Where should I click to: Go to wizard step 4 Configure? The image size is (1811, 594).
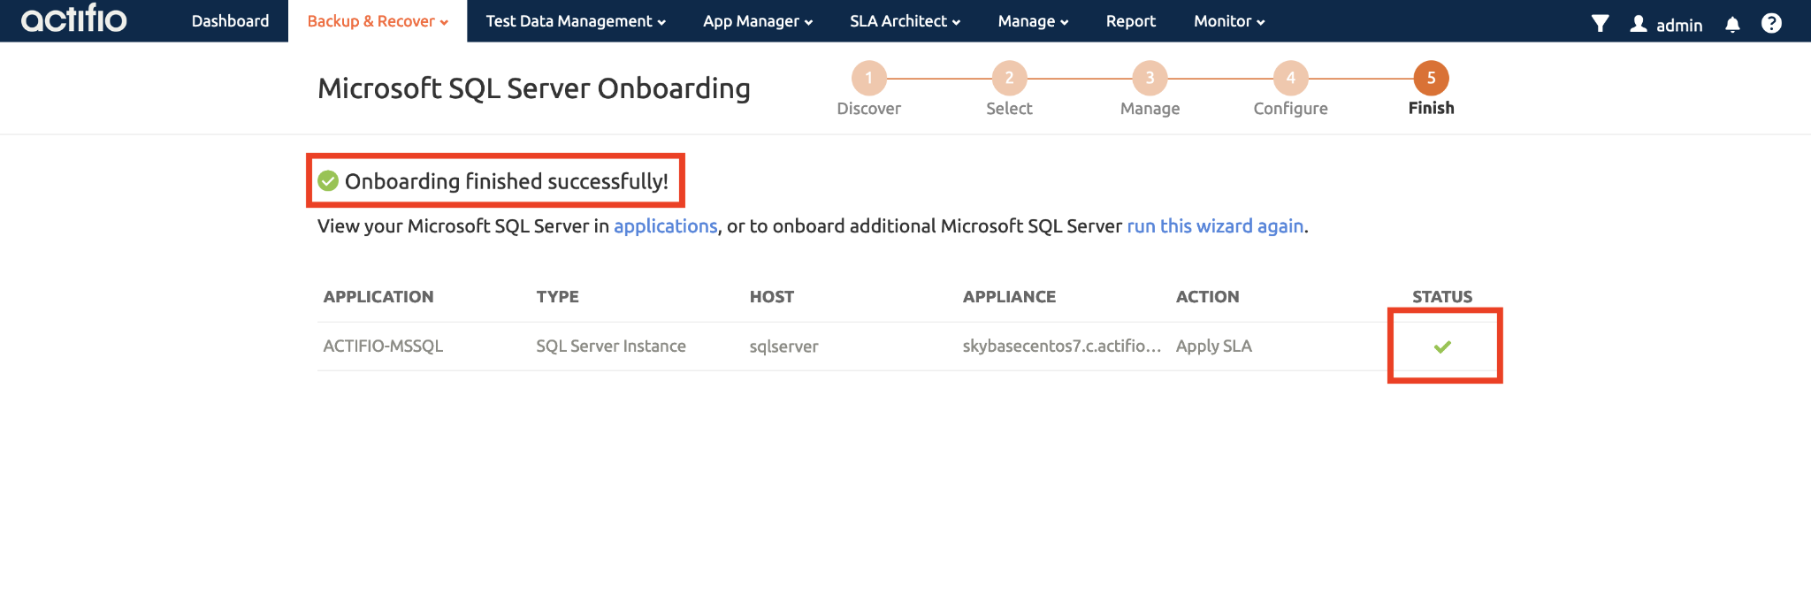point(1290,78)
